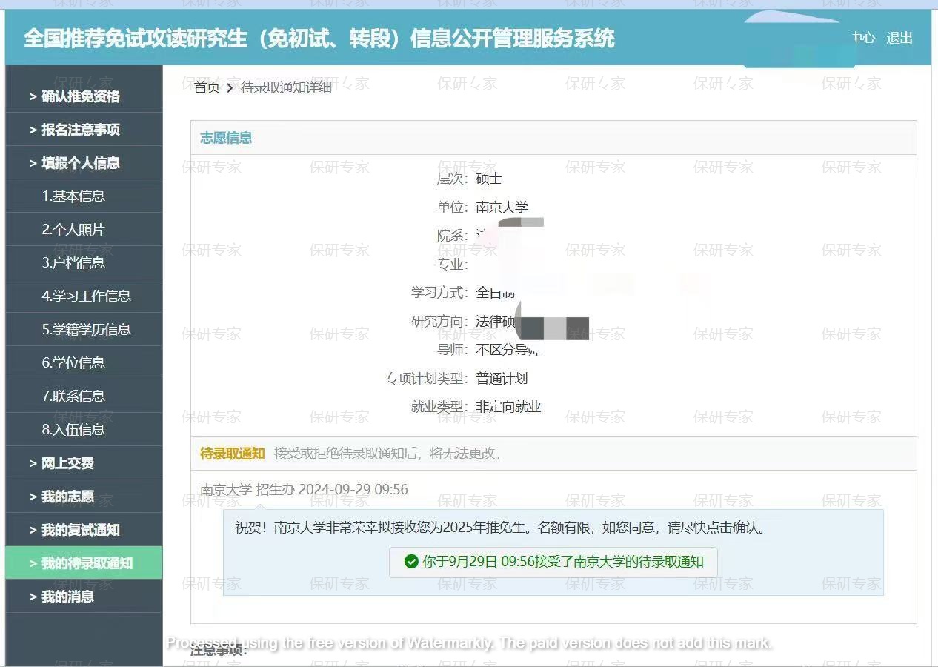Viewport: 938px width, 667px height.
Task: Click 退出 to log out
Action: tap(899, 39)
